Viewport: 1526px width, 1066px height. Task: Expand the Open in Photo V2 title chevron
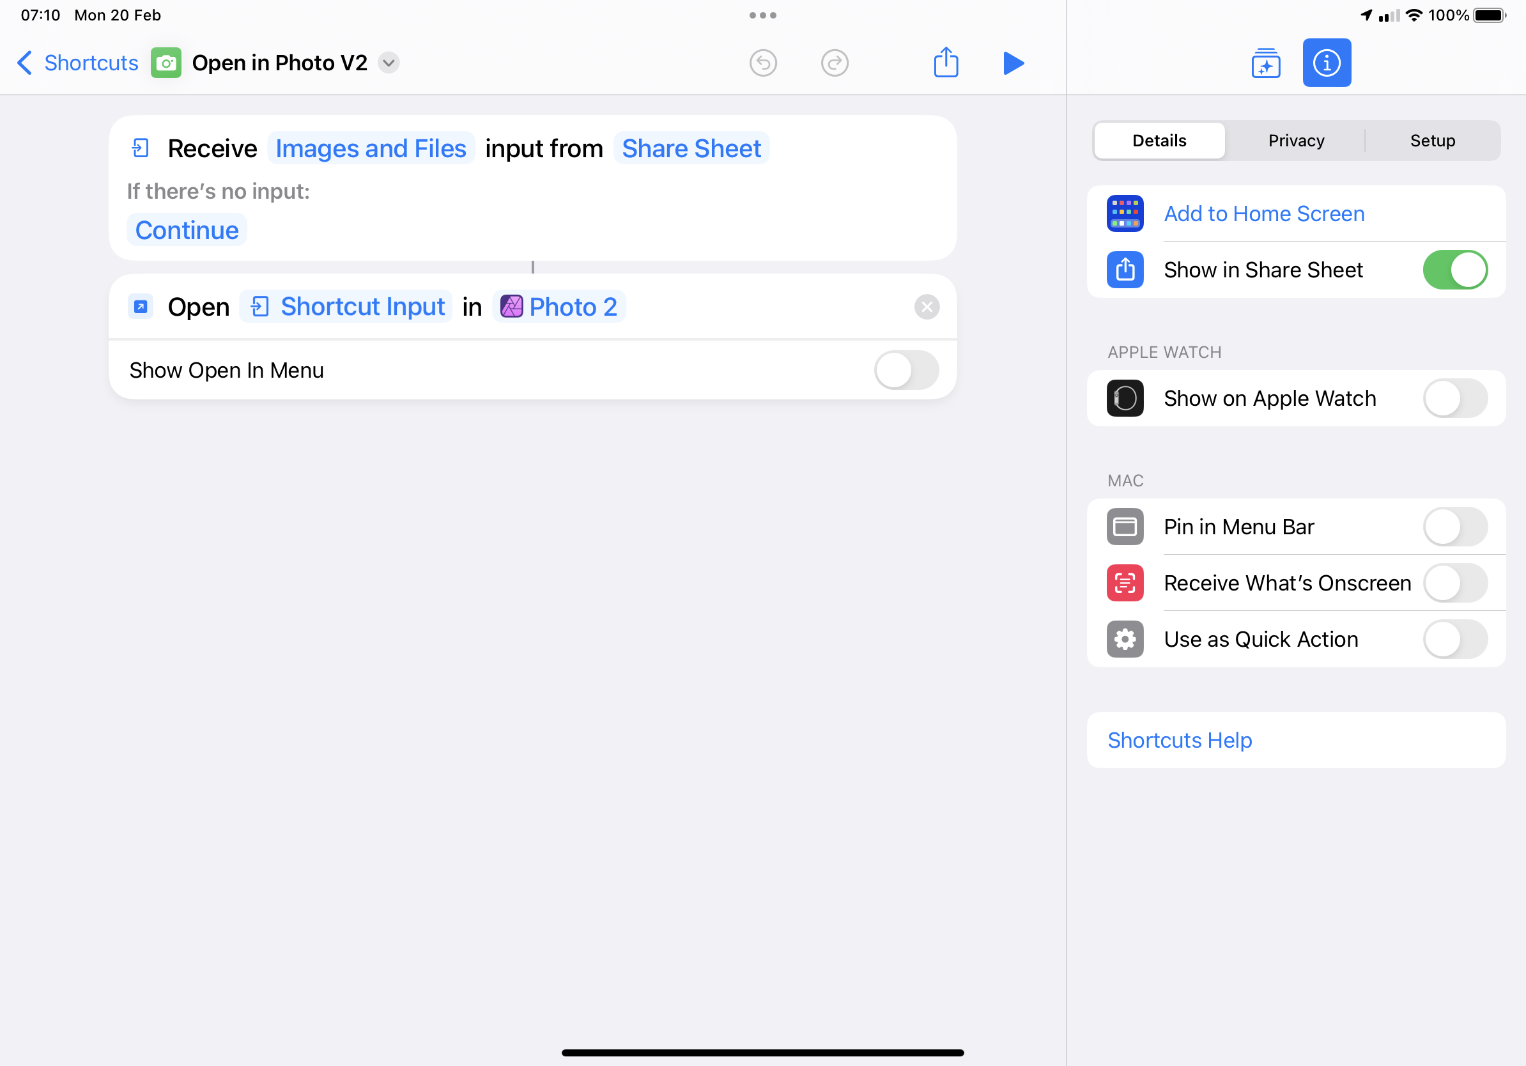point(389,63)
